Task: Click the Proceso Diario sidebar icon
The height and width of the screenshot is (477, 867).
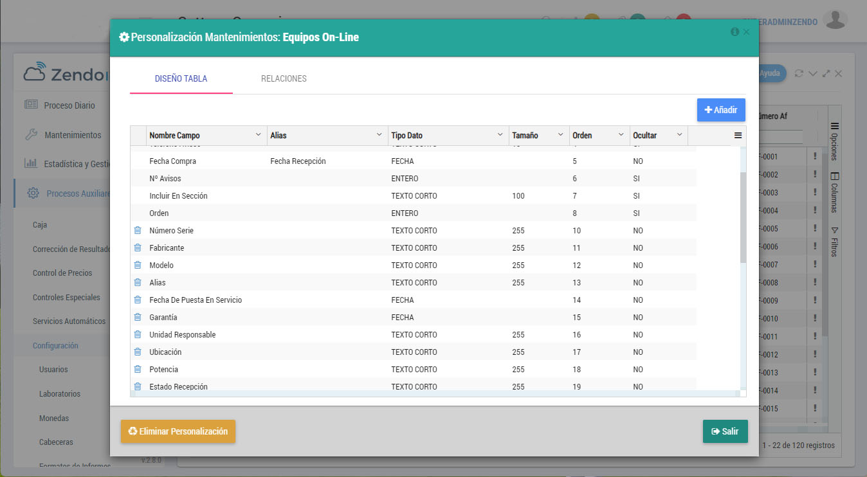Action: pos(31,105)
